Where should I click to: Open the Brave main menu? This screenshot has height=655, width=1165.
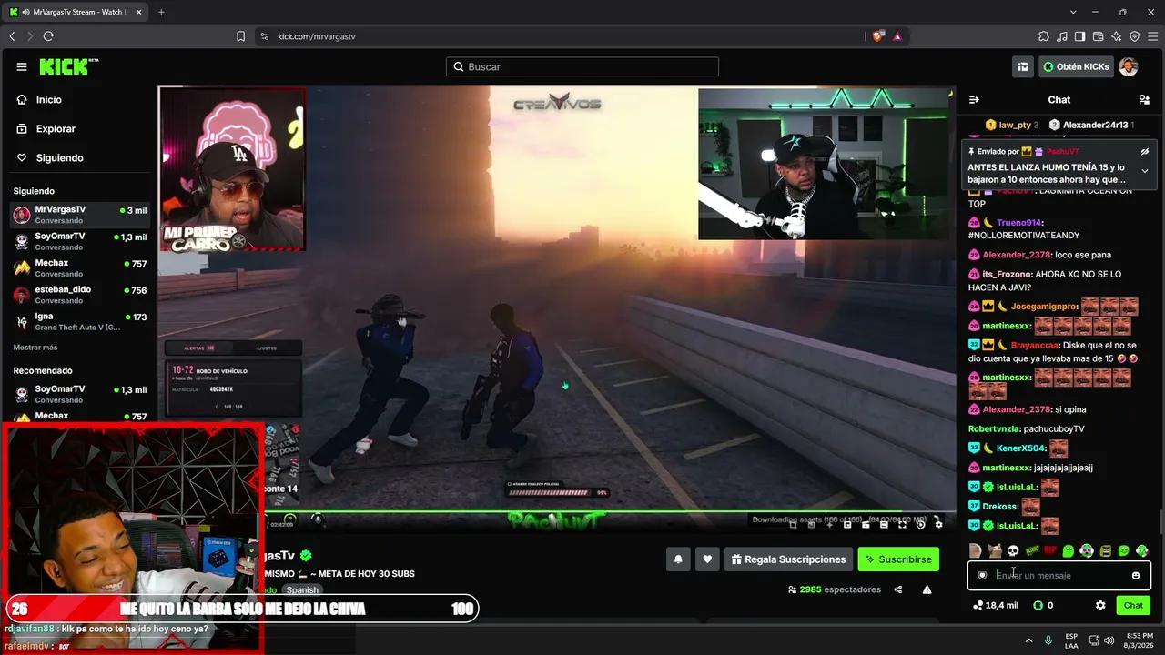(x=1152, y=36)
